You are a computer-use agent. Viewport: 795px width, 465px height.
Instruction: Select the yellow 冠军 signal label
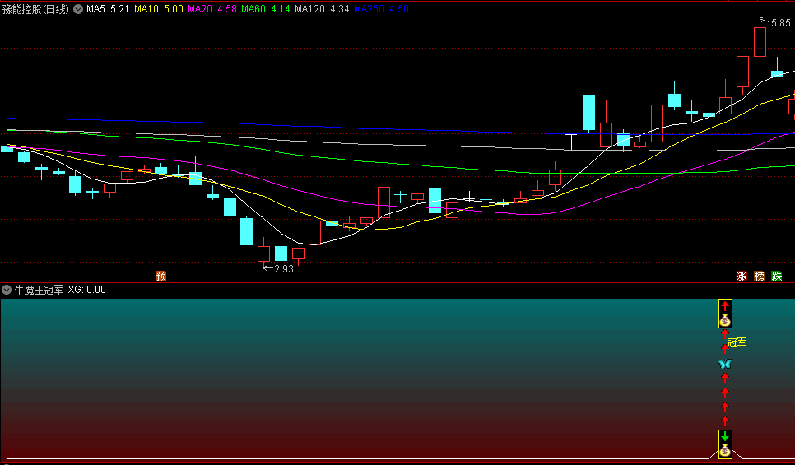(x=737, y=343)
